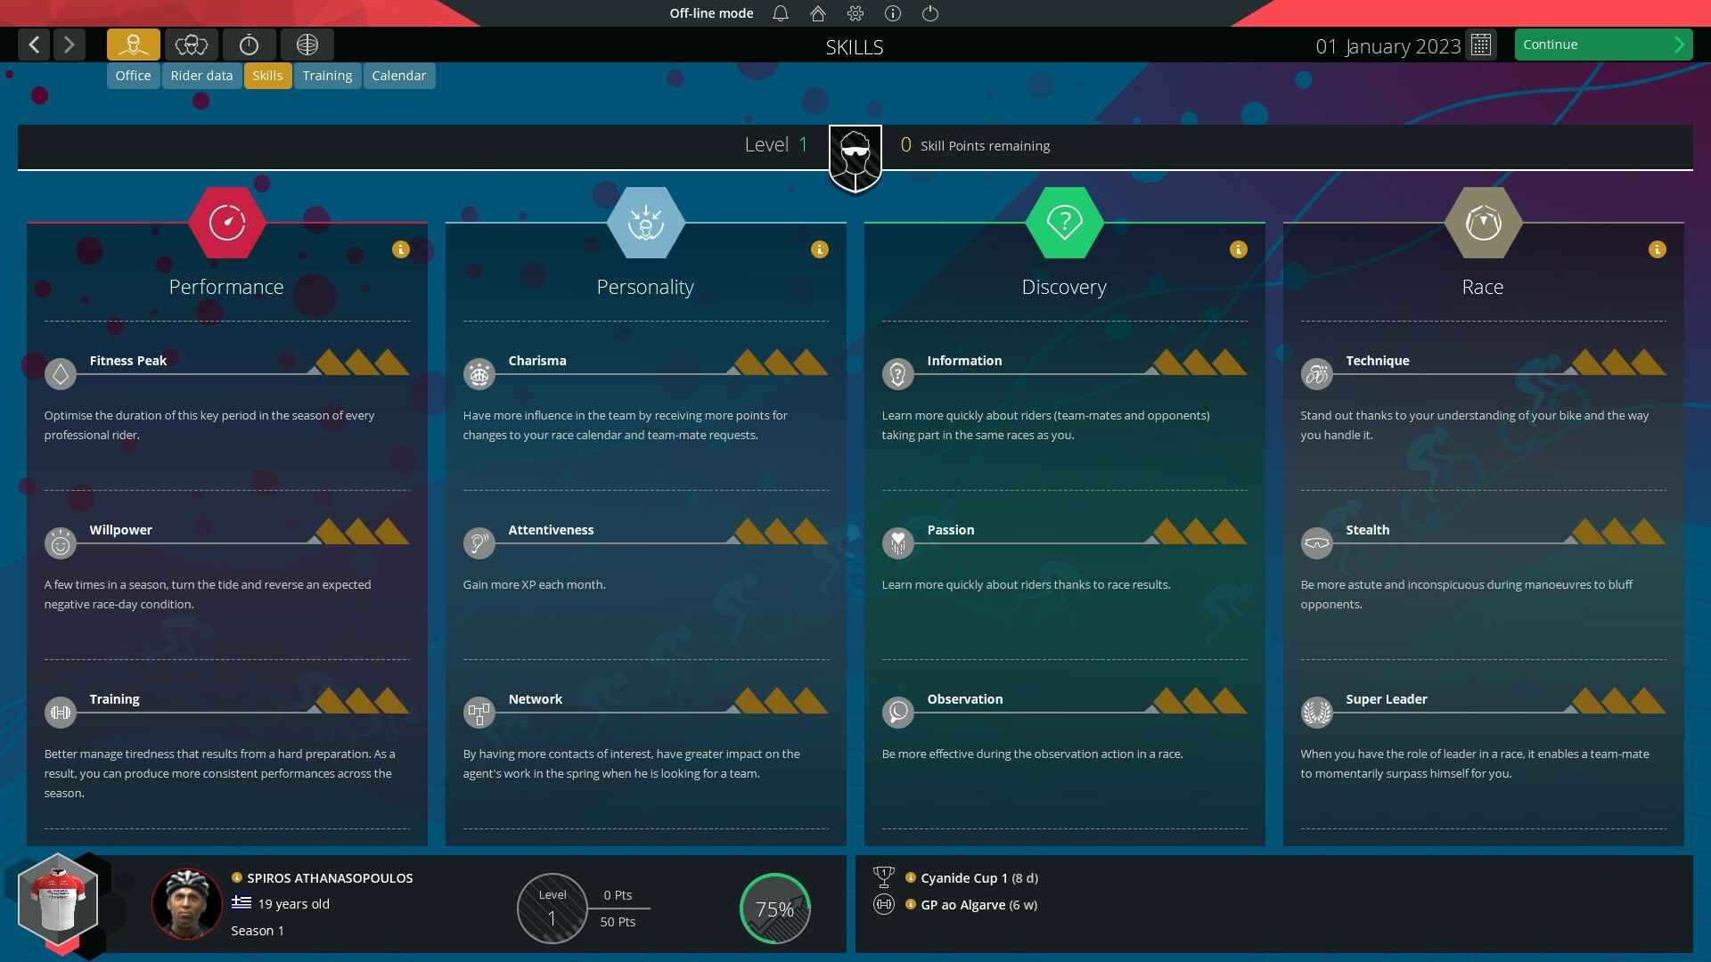Click the information icon on Personality card
1711x962 pixels.
pyautogui.click(x=819, y=248)
